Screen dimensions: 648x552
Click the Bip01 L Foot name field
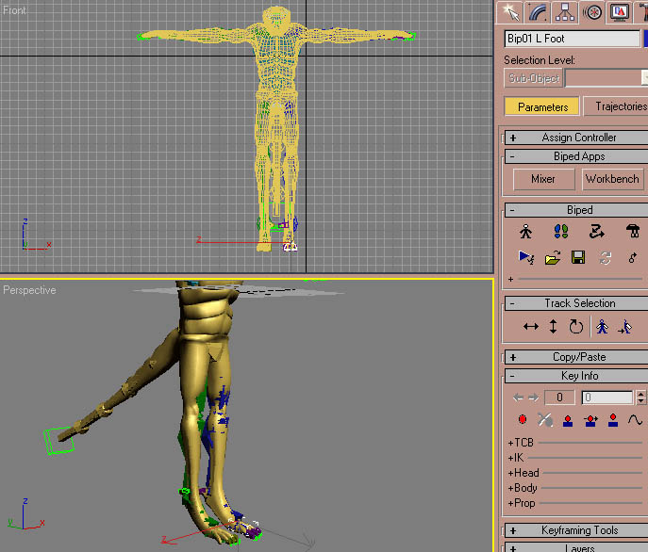(572, 39)
